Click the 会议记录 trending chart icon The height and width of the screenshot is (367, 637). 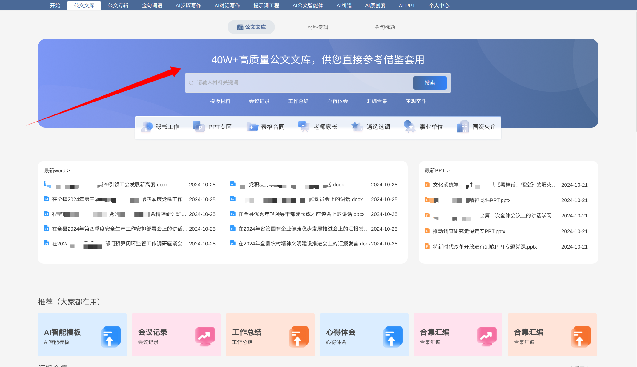point(204,337)
